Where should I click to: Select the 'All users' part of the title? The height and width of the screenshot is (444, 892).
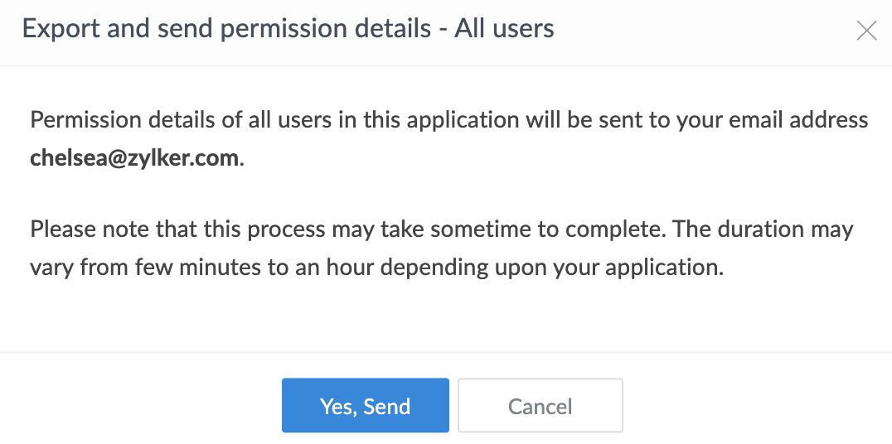(x=504, y=30)
